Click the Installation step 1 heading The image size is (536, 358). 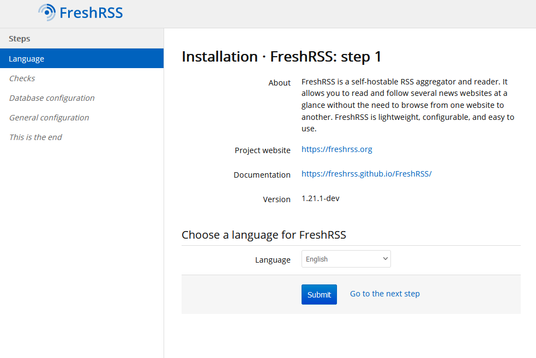tap(281, 57)
